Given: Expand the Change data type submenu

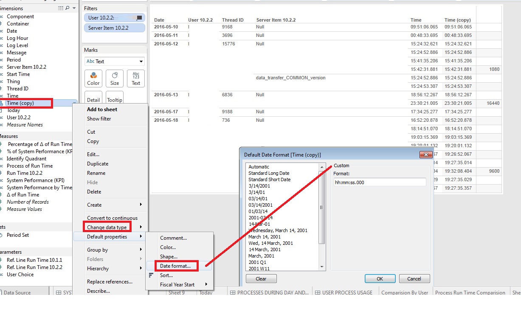Looking at the screenshot, I should click(107, 227).
